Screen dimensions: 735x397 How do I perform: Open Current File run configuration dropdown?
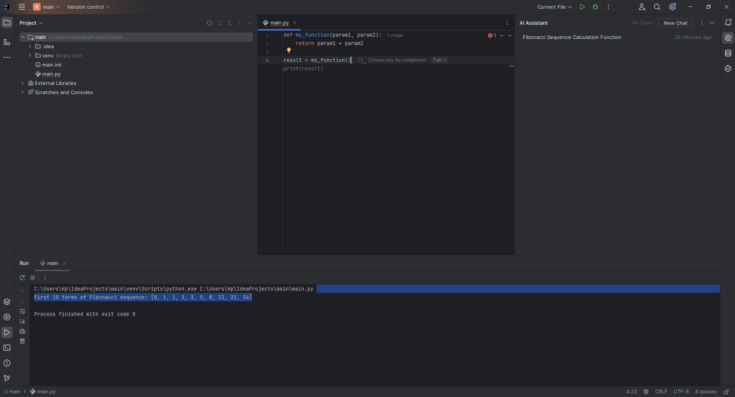pyautogui.click(x=554, y=7)
